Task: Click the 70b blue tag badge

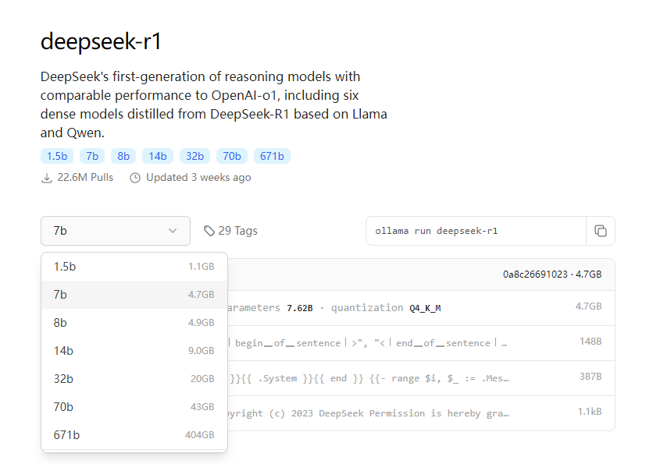Action: coord(232,156)
